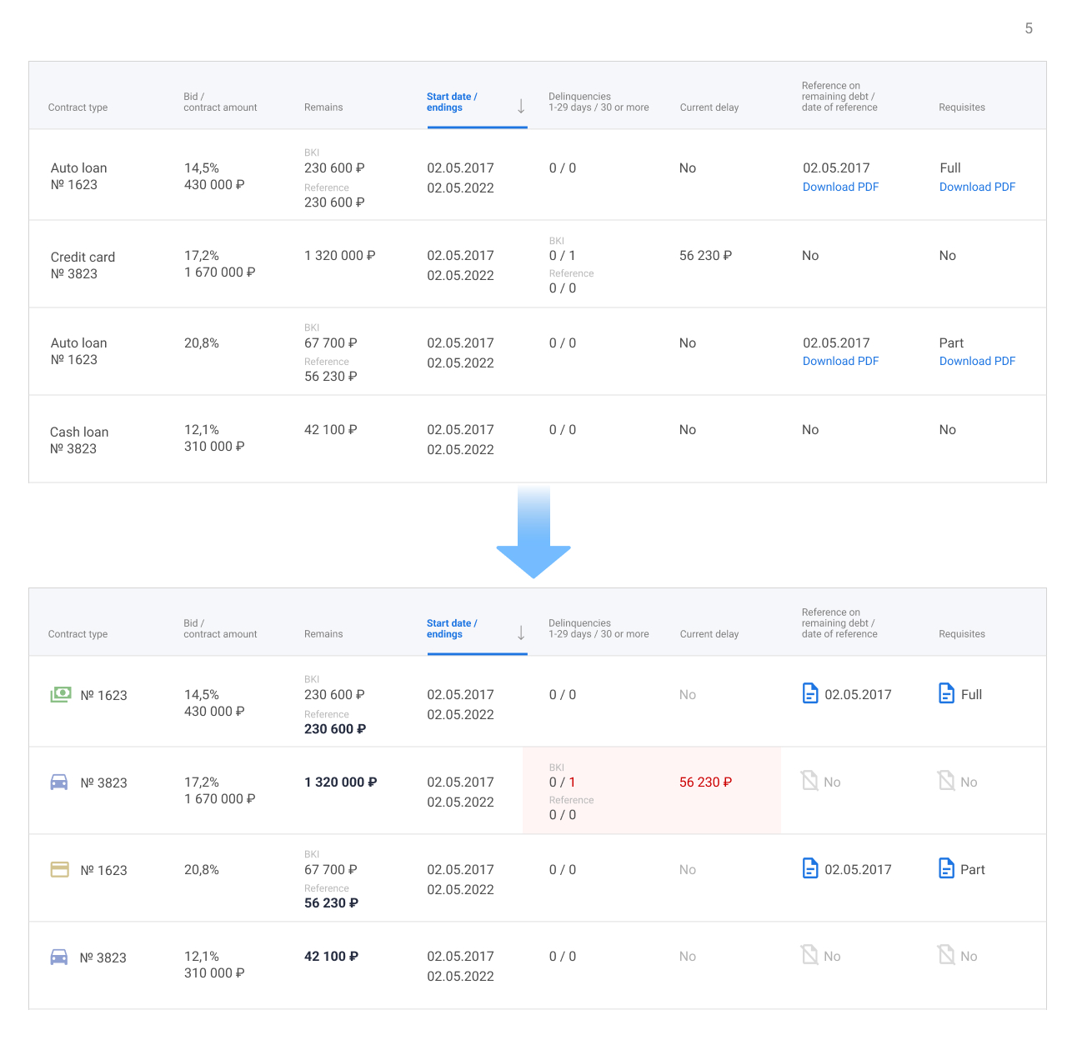Screen dimensions: 1067x1040
Task: Click the red 56 230 ₽ current delay value
Action: tap(705, 782)
